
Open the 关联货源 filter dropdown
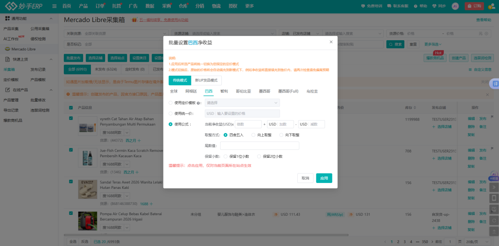click(117, 34)
